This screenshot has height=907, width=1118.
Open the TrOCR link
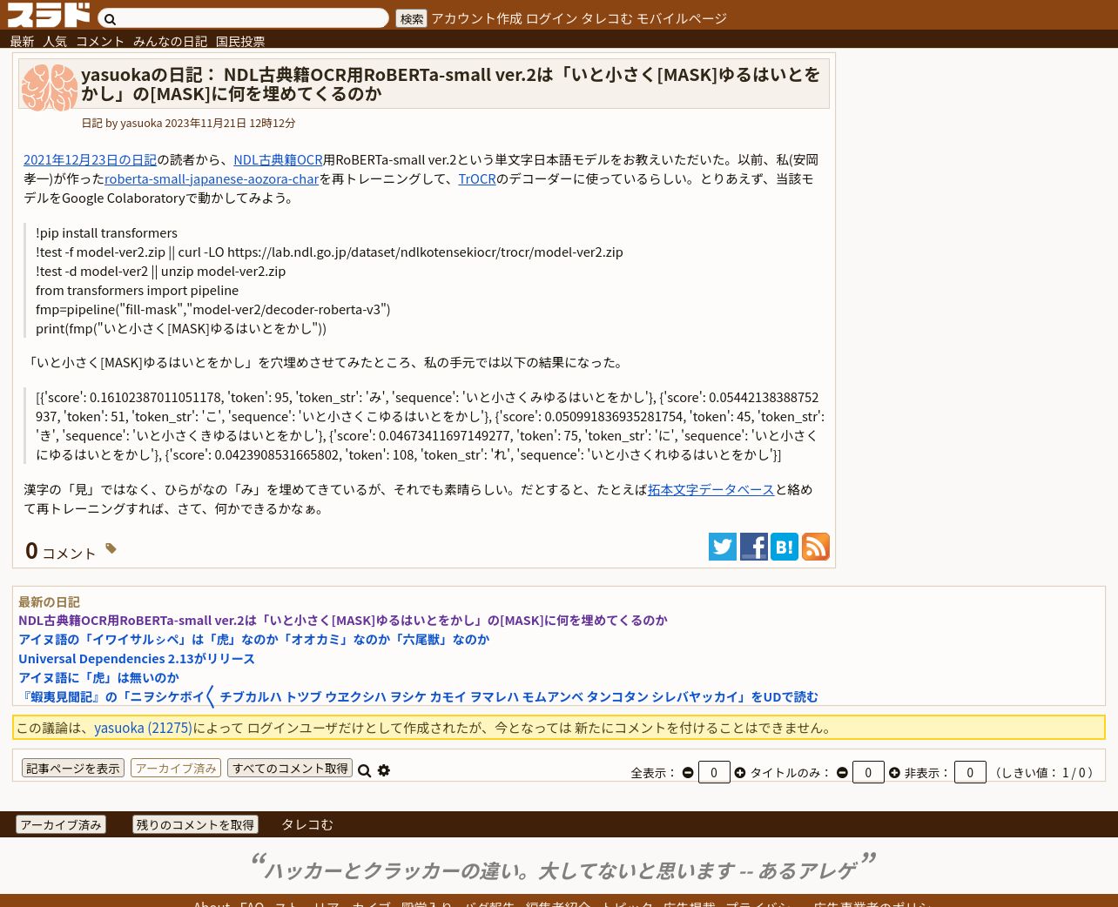click(477, 178)
